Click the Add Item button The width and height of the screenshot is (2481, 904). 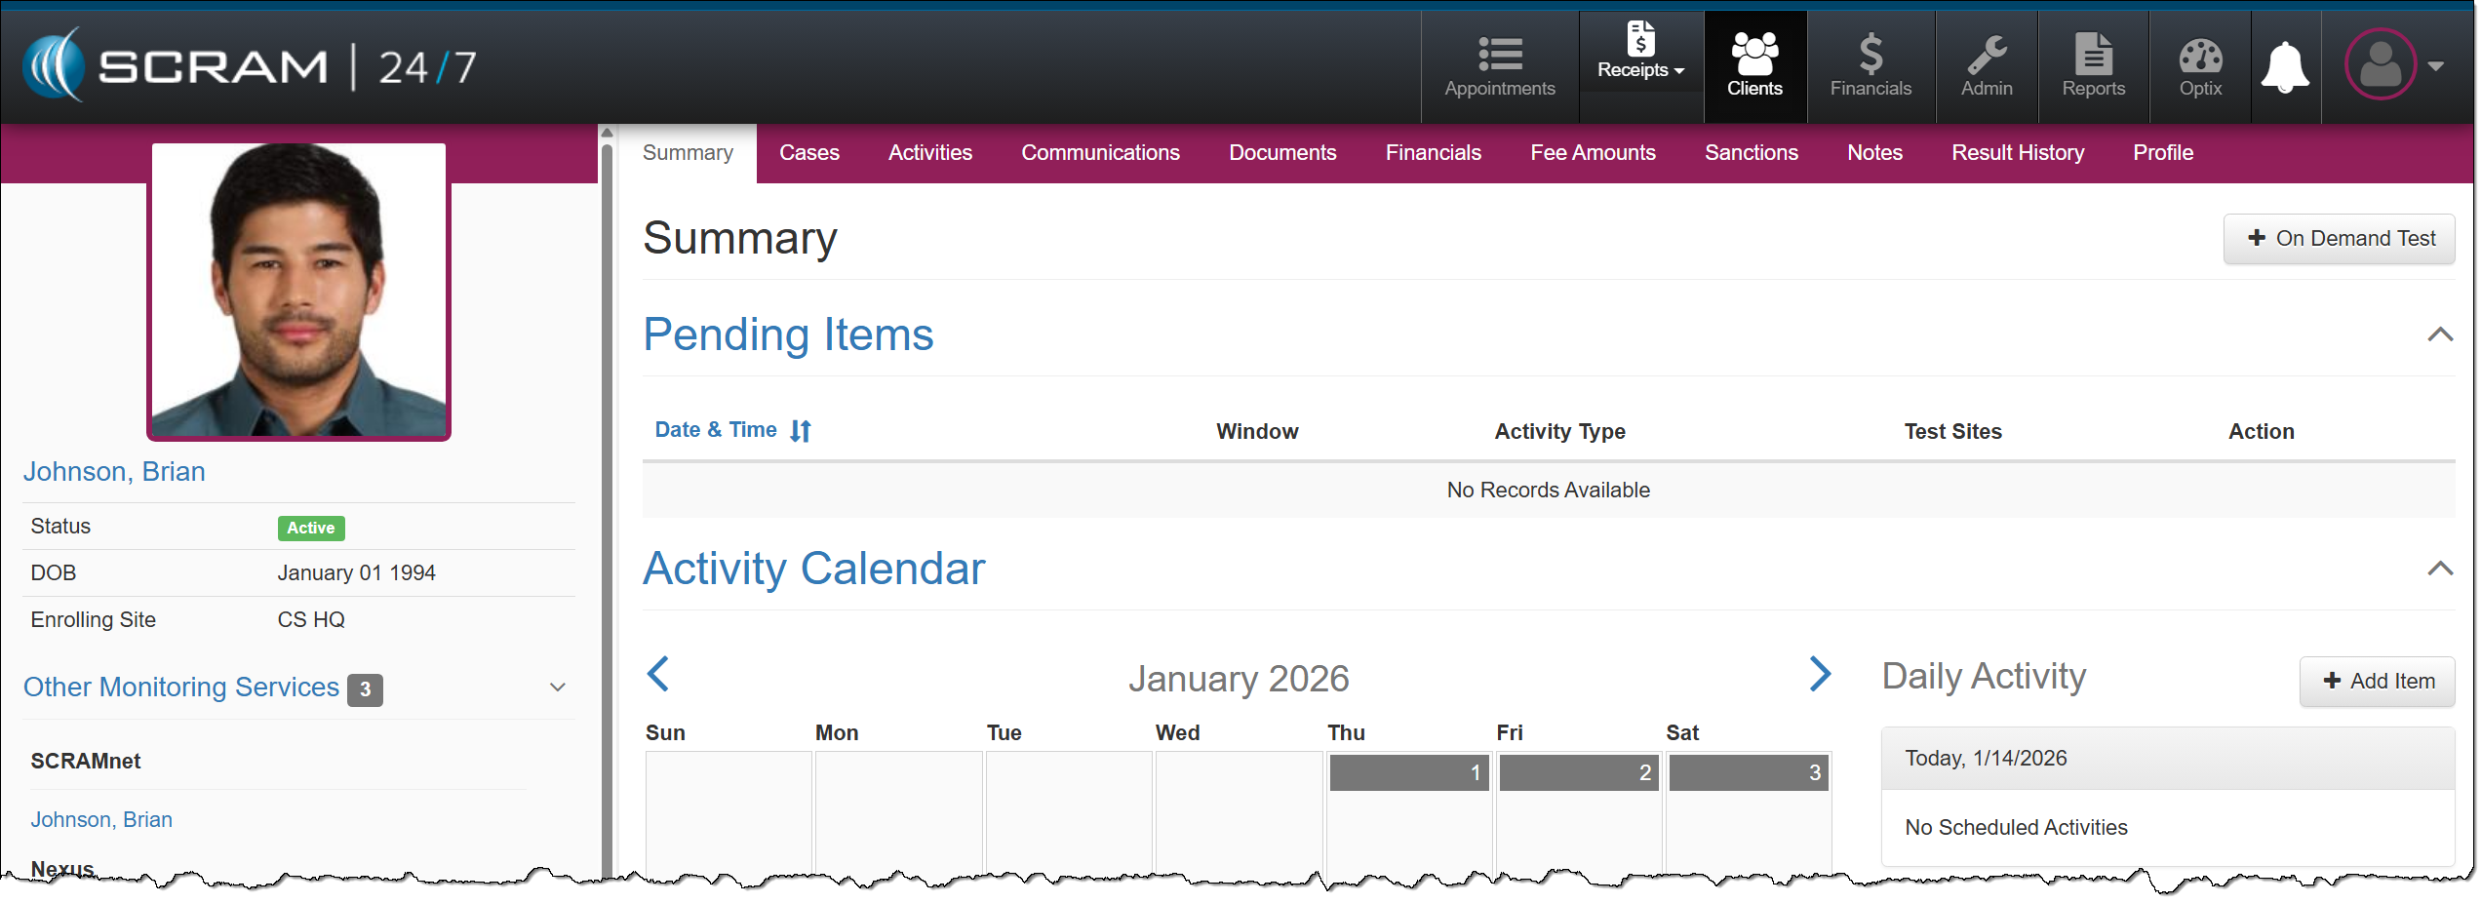pos(2377,682)
